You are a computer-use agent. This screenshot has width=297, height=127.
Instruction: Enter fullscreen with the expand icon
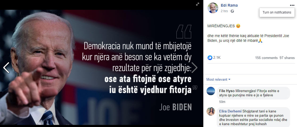[197, 4]
